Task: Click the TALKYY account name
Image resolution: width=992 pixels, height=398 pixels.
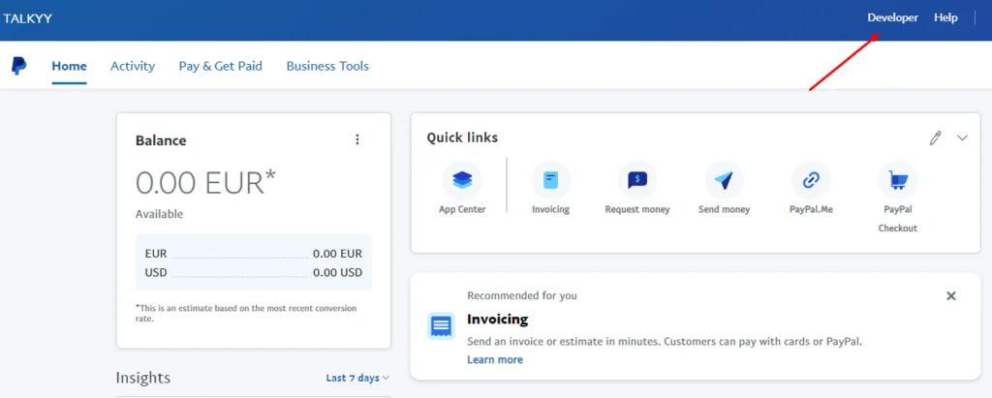Action: point(27,18)
